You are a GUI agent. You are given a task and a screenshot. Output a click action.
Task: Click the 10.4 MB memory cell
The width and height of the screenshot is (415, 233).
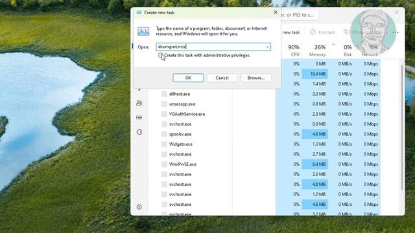point(315,74)
